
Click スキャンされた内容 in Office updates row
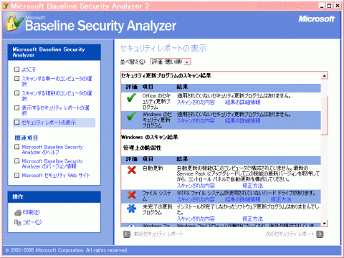(196, 102)
